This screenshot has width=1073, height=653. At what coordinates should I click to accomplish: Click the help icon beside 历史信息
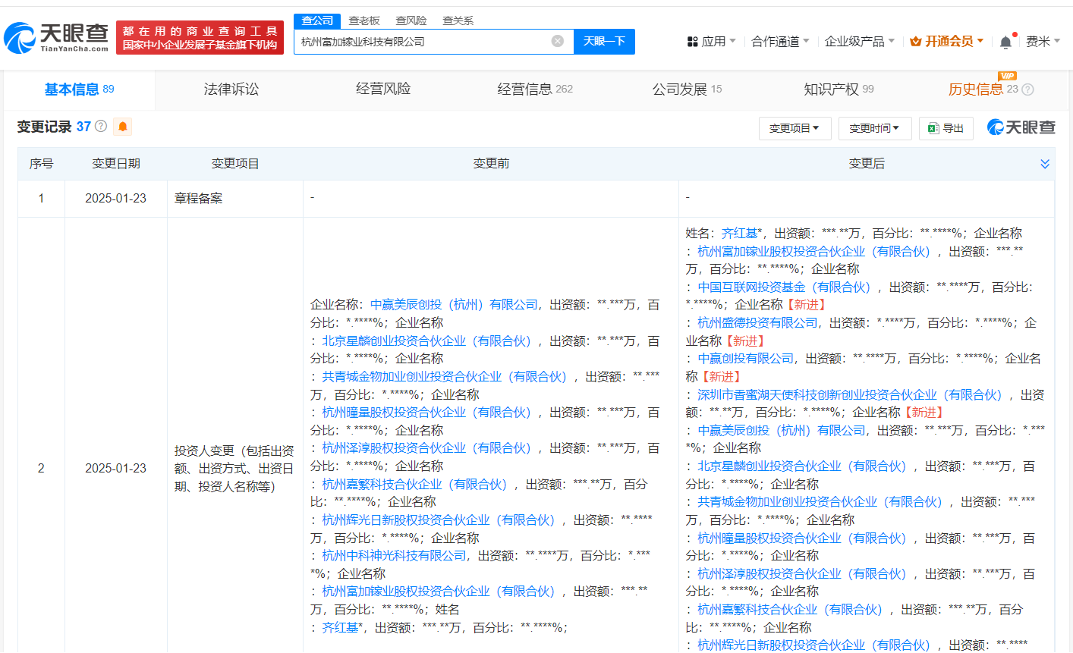coord(1028,89)
